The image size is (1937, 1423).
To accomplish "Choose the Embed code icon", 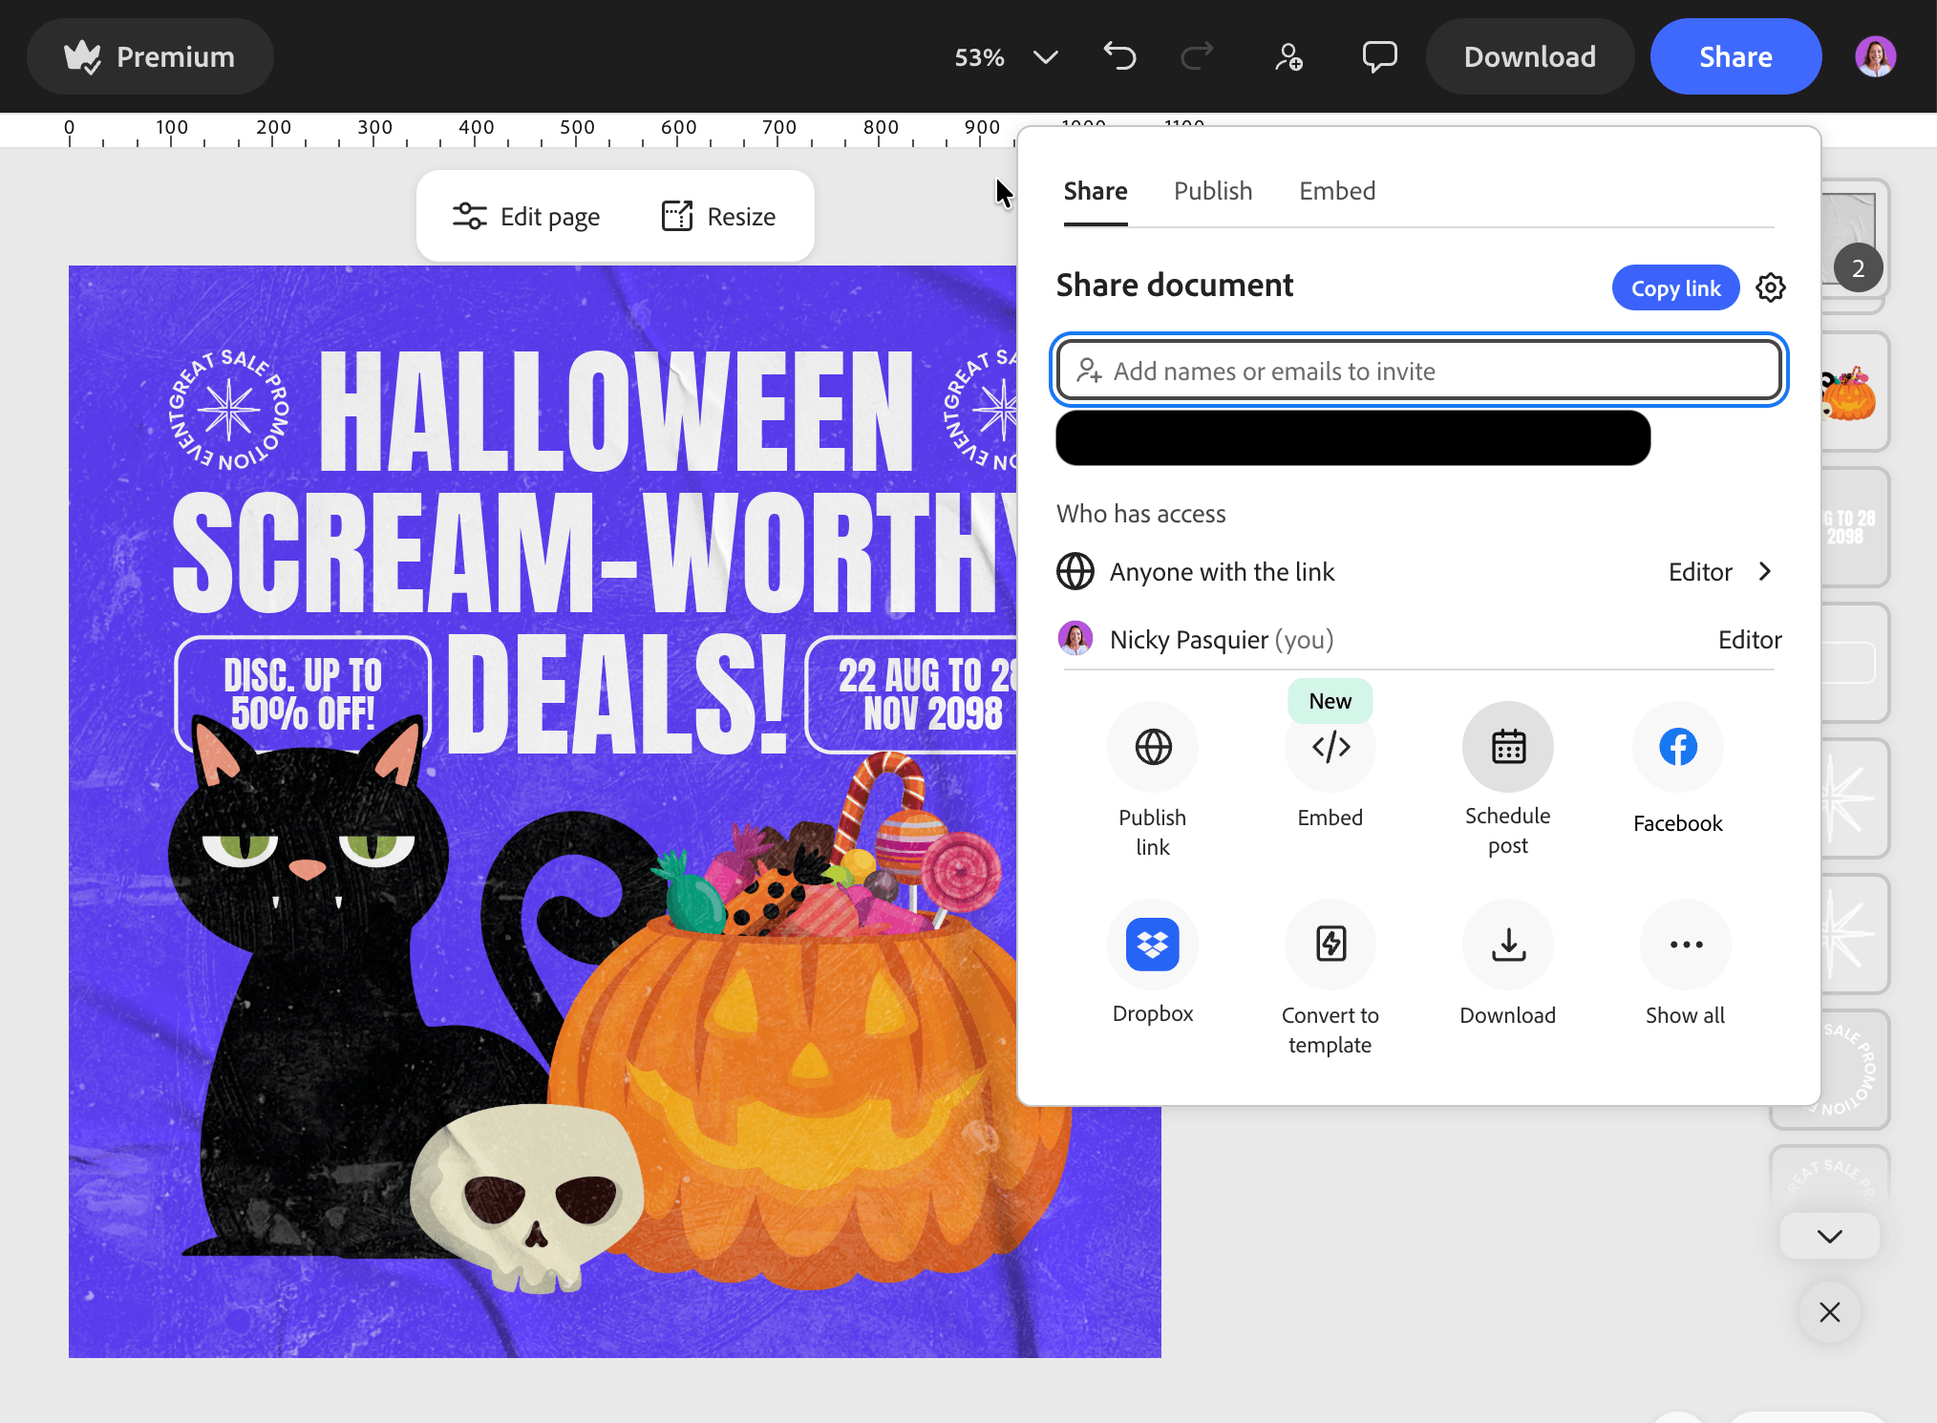I will 1330,747.
